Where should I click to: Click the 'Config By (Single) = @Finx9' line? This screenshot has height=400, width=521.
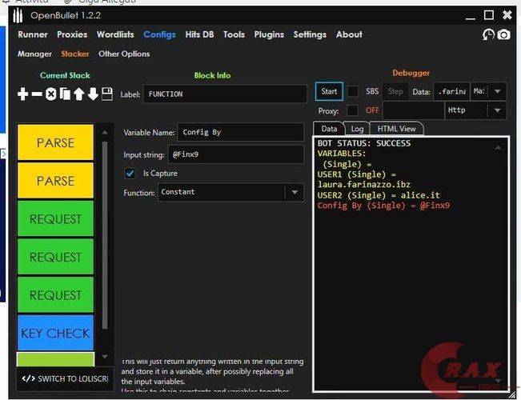[x=383, y=206]
